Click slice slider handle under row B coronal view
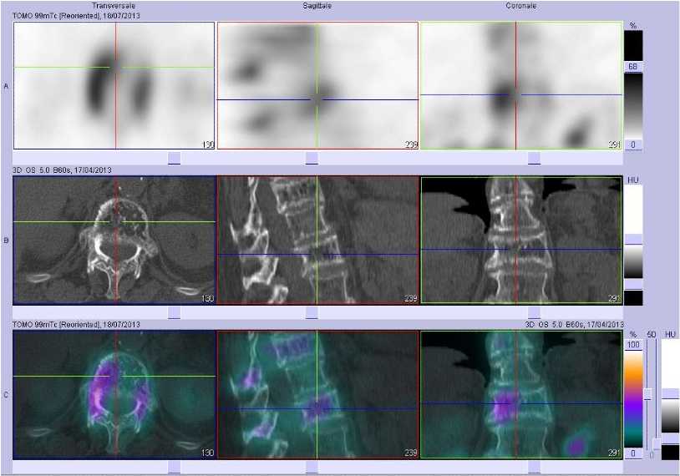 point(534,312)
